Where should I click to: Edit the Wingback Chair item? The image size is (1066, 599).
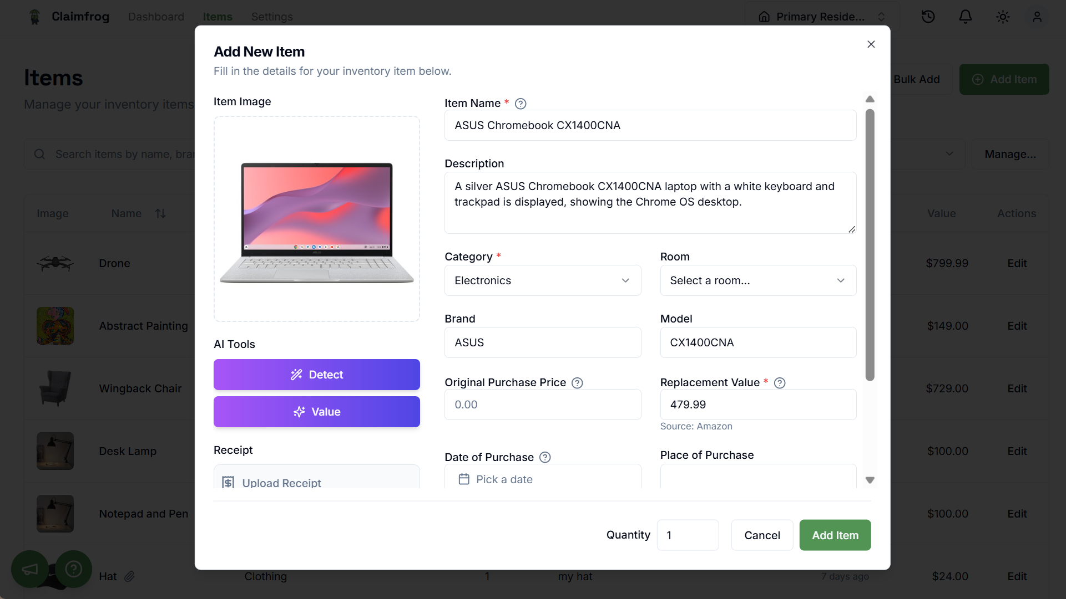pos(1017,388)
